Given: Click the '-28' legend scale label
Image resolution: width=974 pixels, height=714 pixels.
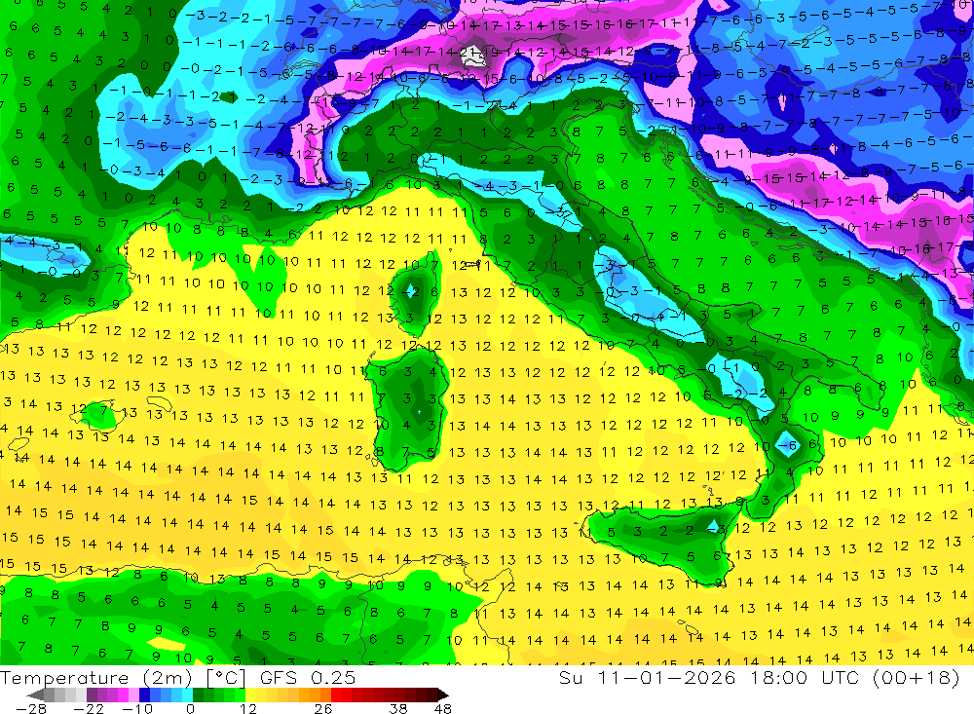Looking at the screenshot, I should 31,709.
